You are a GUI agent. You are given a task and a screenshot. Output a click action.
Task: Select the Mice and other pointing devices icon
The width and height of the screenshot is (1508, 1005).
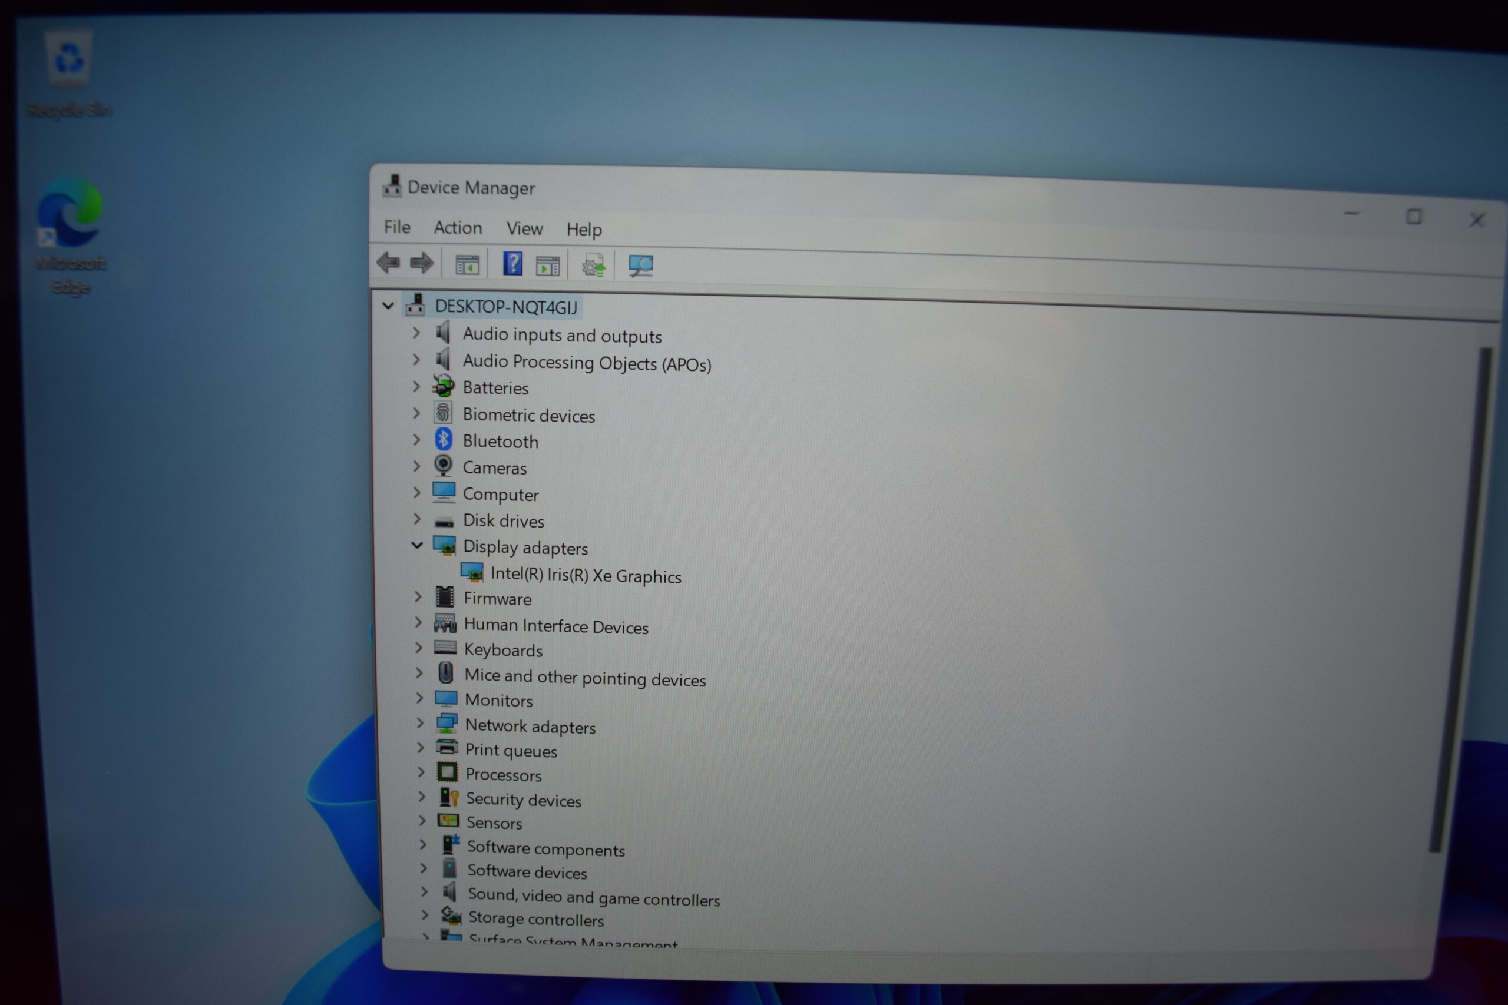(447, 673)
